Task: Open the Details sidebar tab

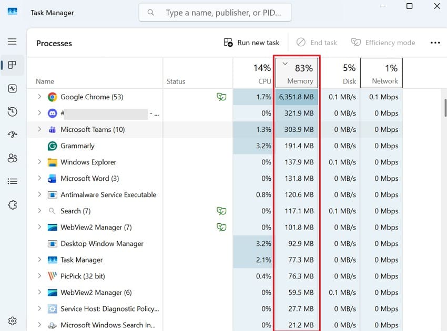Action: 12,181
